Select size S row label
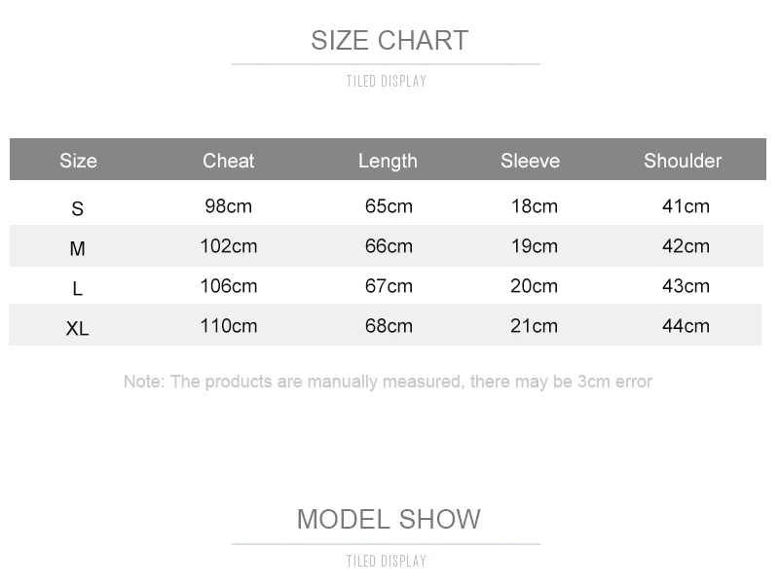The height and width of the screenshot is (588, 779). pyautogui.click(x=78, y=208)
